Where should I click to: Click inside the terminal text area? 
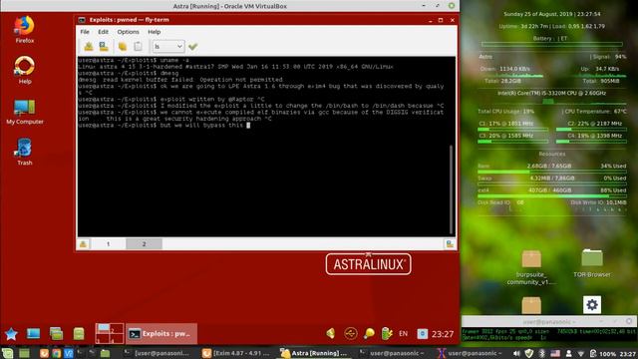263,147
